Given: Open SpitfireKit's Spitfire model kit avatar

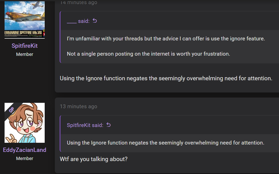Looking at the screenshot, I should 25,20.
